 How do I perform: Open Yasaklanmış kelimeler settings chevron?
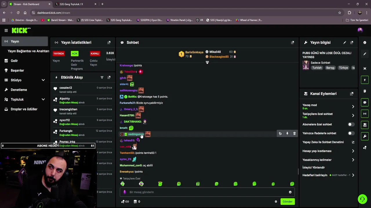pos(353,160)
